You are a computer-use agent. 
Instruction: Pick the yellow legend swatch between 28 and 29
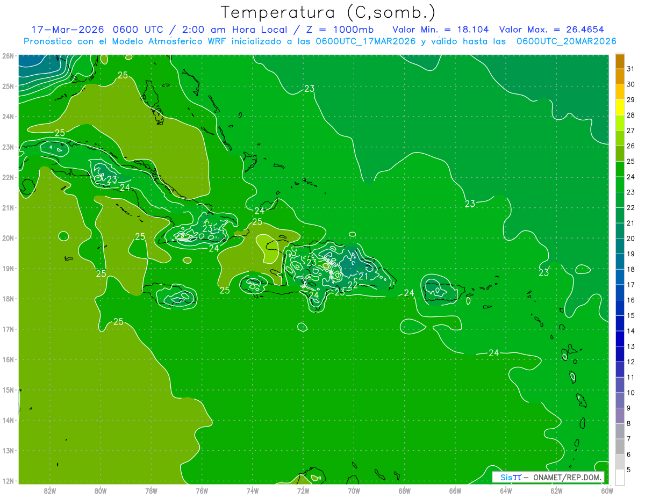click(x=620, y=107)
